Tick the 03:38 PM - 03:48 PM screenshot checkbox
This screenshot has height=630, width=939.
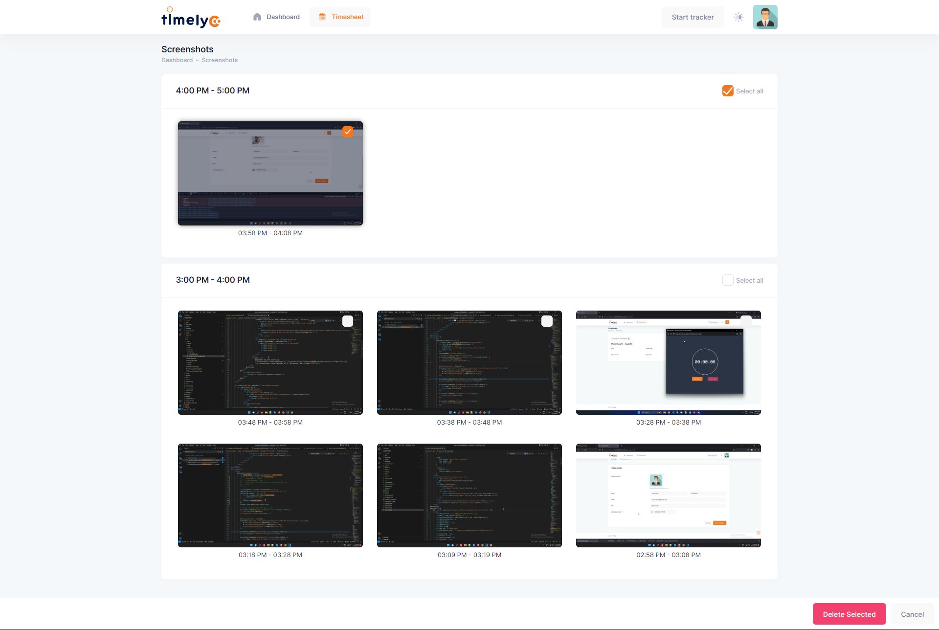[x=547, y=321]
